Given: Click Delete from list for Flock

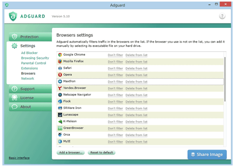Looking at the screenshot, I should click(136, 102).
